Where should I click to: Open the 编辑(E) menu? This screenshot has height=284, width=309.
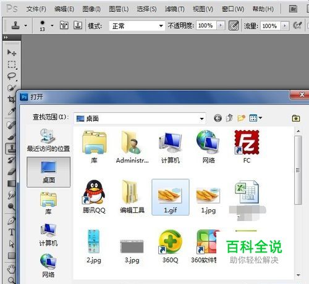point(64,9)
